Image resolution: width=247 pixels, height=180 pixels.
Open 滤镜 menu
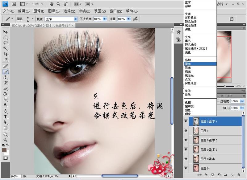coord(84,11)
